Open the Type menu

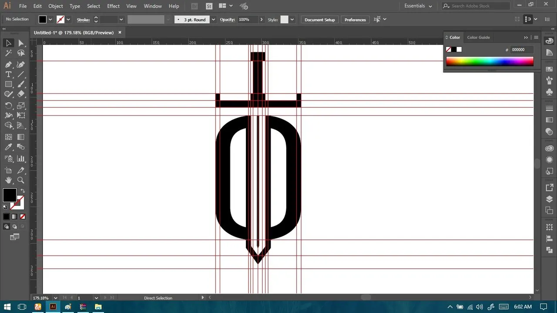(x=75, y=6)
